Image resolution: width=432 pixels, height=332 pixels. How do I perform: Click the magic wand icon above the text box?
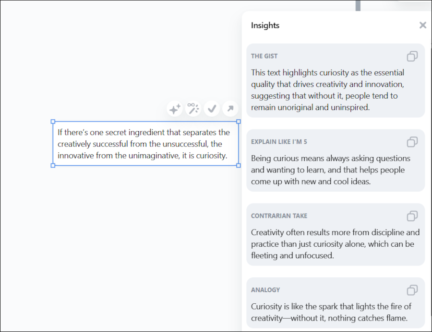click(193, 109)
